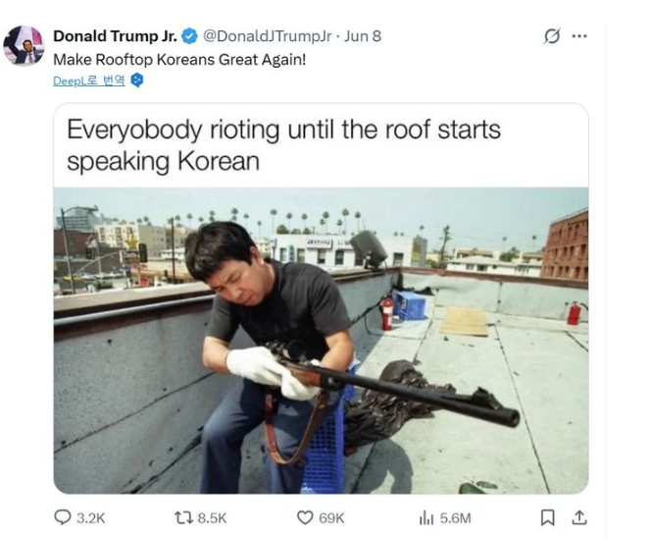Open the Donald Trump Jr. display name

(115, 36)
